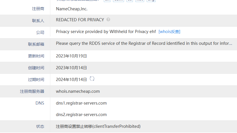This screenshot has height=133, width=237.
Task: Click the truncated RDDS contact email text
Action: coord(144,43)
